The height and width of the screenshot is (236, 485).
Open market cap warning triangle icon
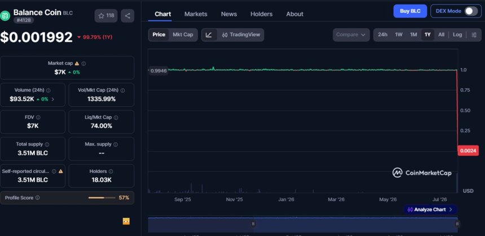tap(77, 63)
